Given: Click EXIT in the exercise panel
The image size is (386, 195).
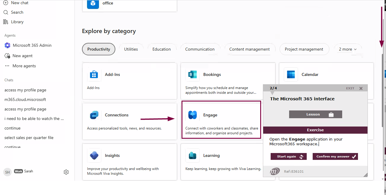Looking at the screenshot, I should [350, 88].
